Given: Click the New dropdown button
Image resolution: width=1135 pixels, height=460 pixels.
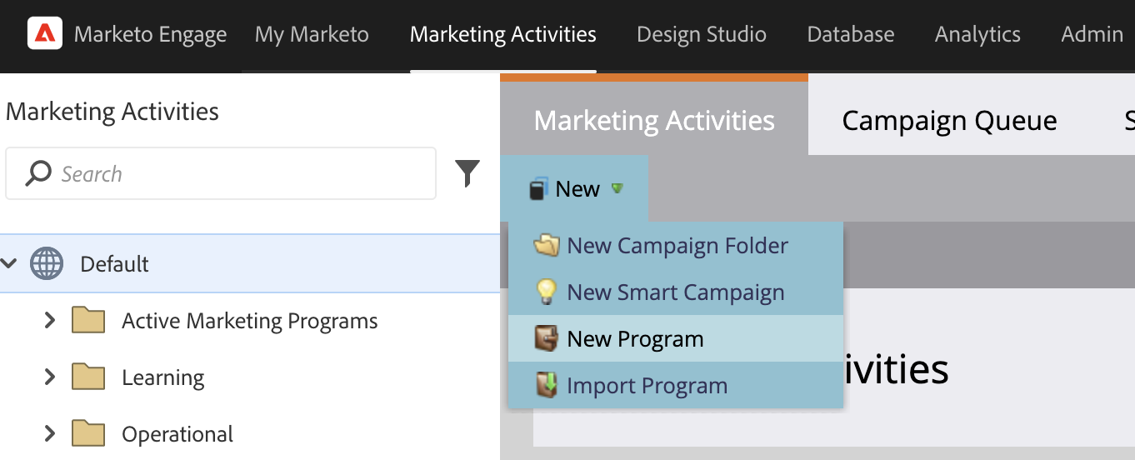Looking at the screenshot, I should (575, 189).
